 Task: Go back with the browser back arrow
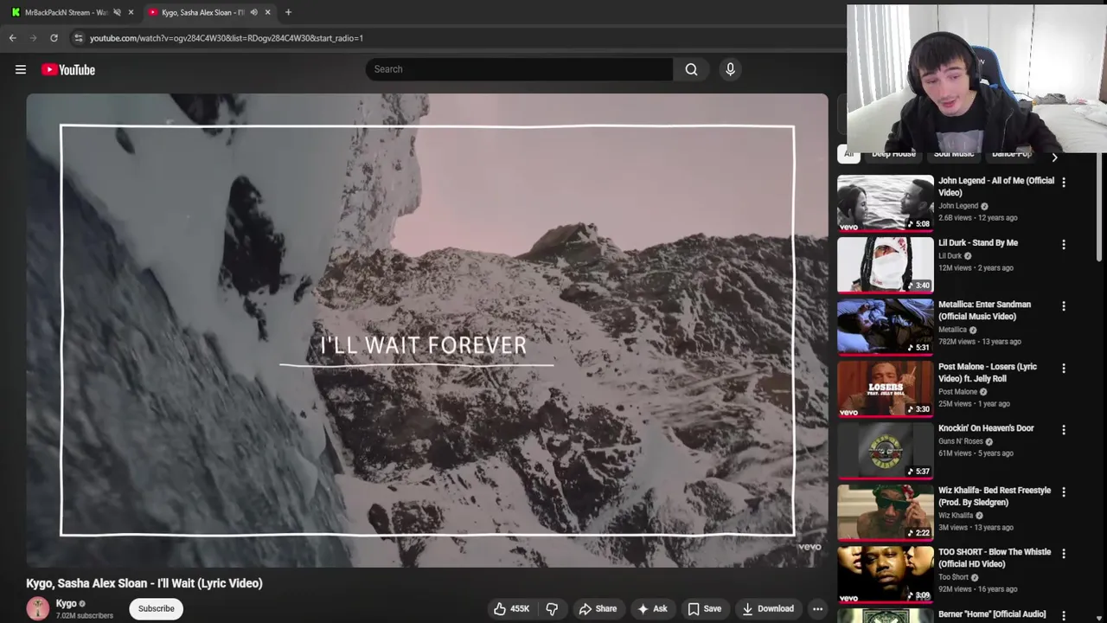12,38
